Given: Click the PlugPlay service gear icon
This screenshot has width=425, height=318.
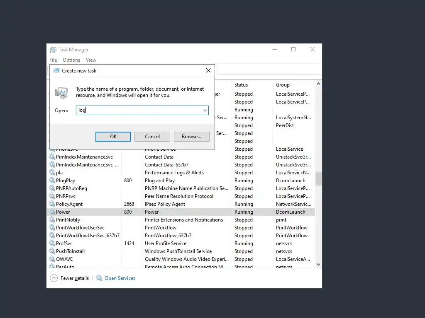Looking at the screenshot, I should click(52, 181).
